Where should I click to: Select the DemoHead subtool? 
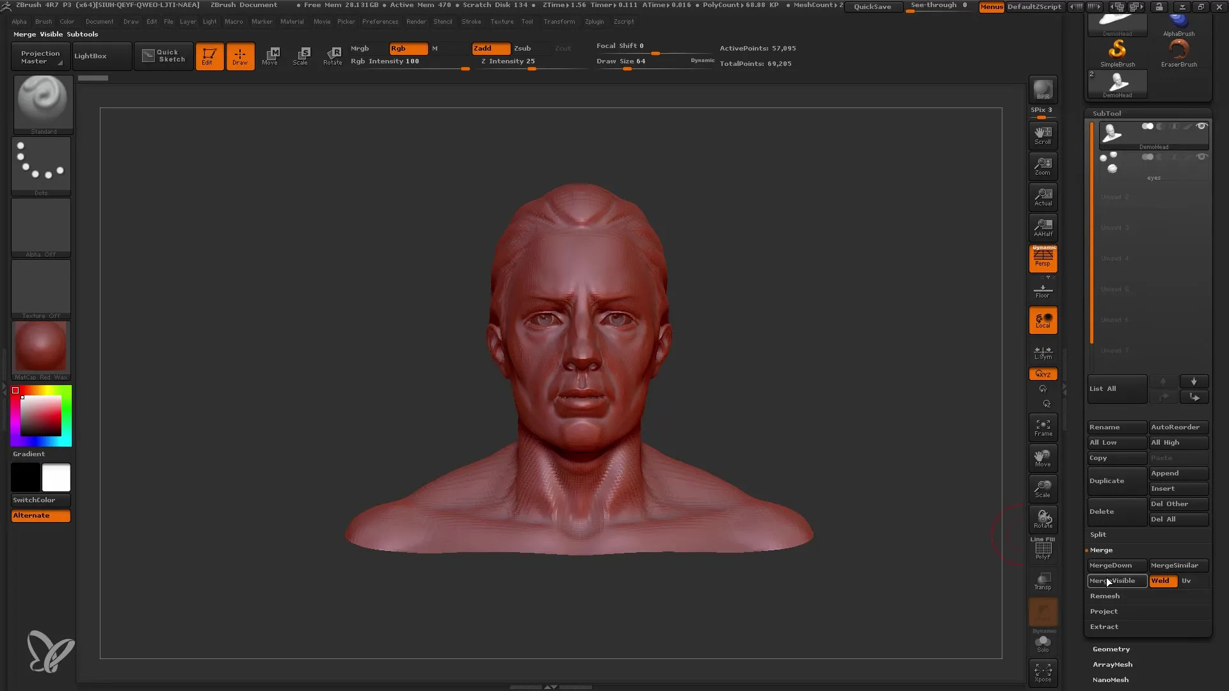(x=1153, y=136)
